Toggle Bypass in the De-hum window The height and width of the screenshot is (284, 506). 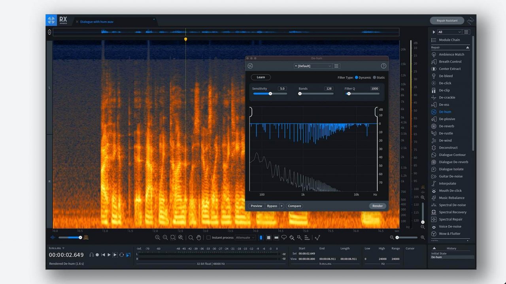tap(272, 206)
